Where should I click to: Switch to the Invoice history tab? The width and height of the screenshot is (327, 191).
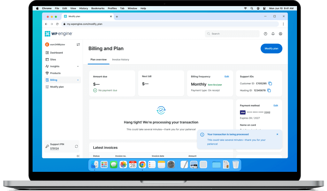[x=120, y=60]
